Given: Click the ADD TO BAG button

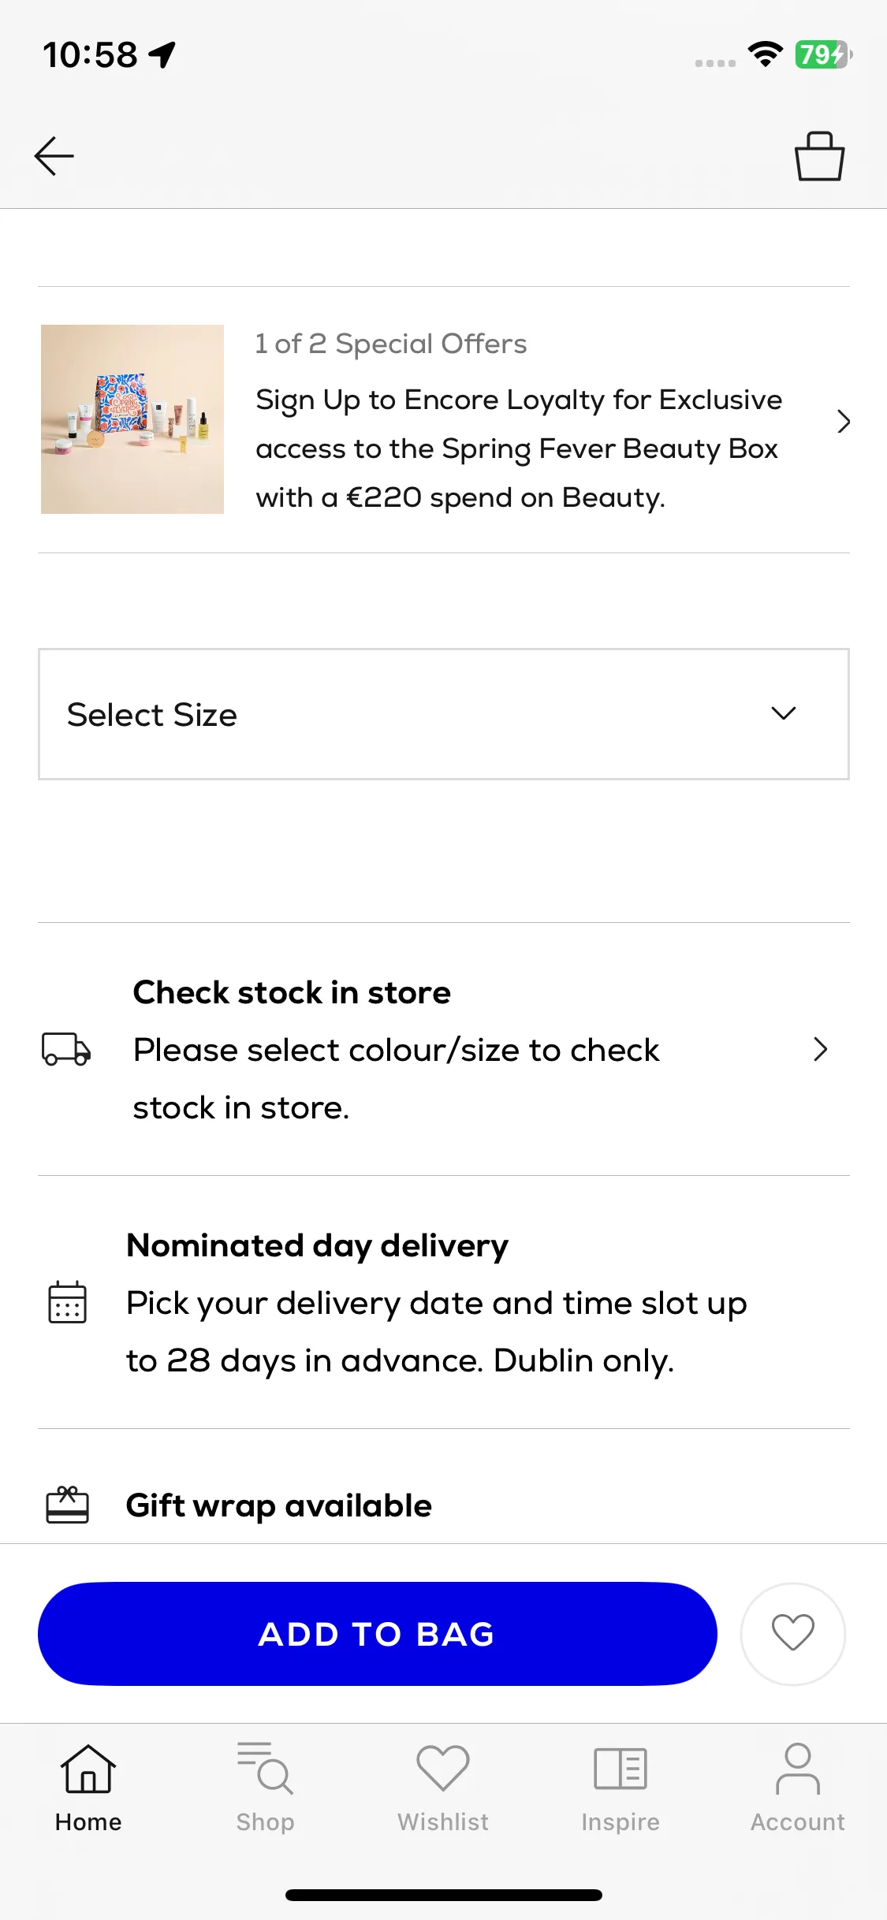Looking at the screenshot, I should (x=378, y=1633).
